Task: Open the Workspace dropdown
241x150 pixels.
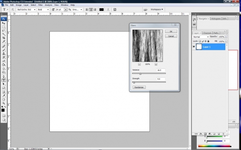Action: click(157, 9)
